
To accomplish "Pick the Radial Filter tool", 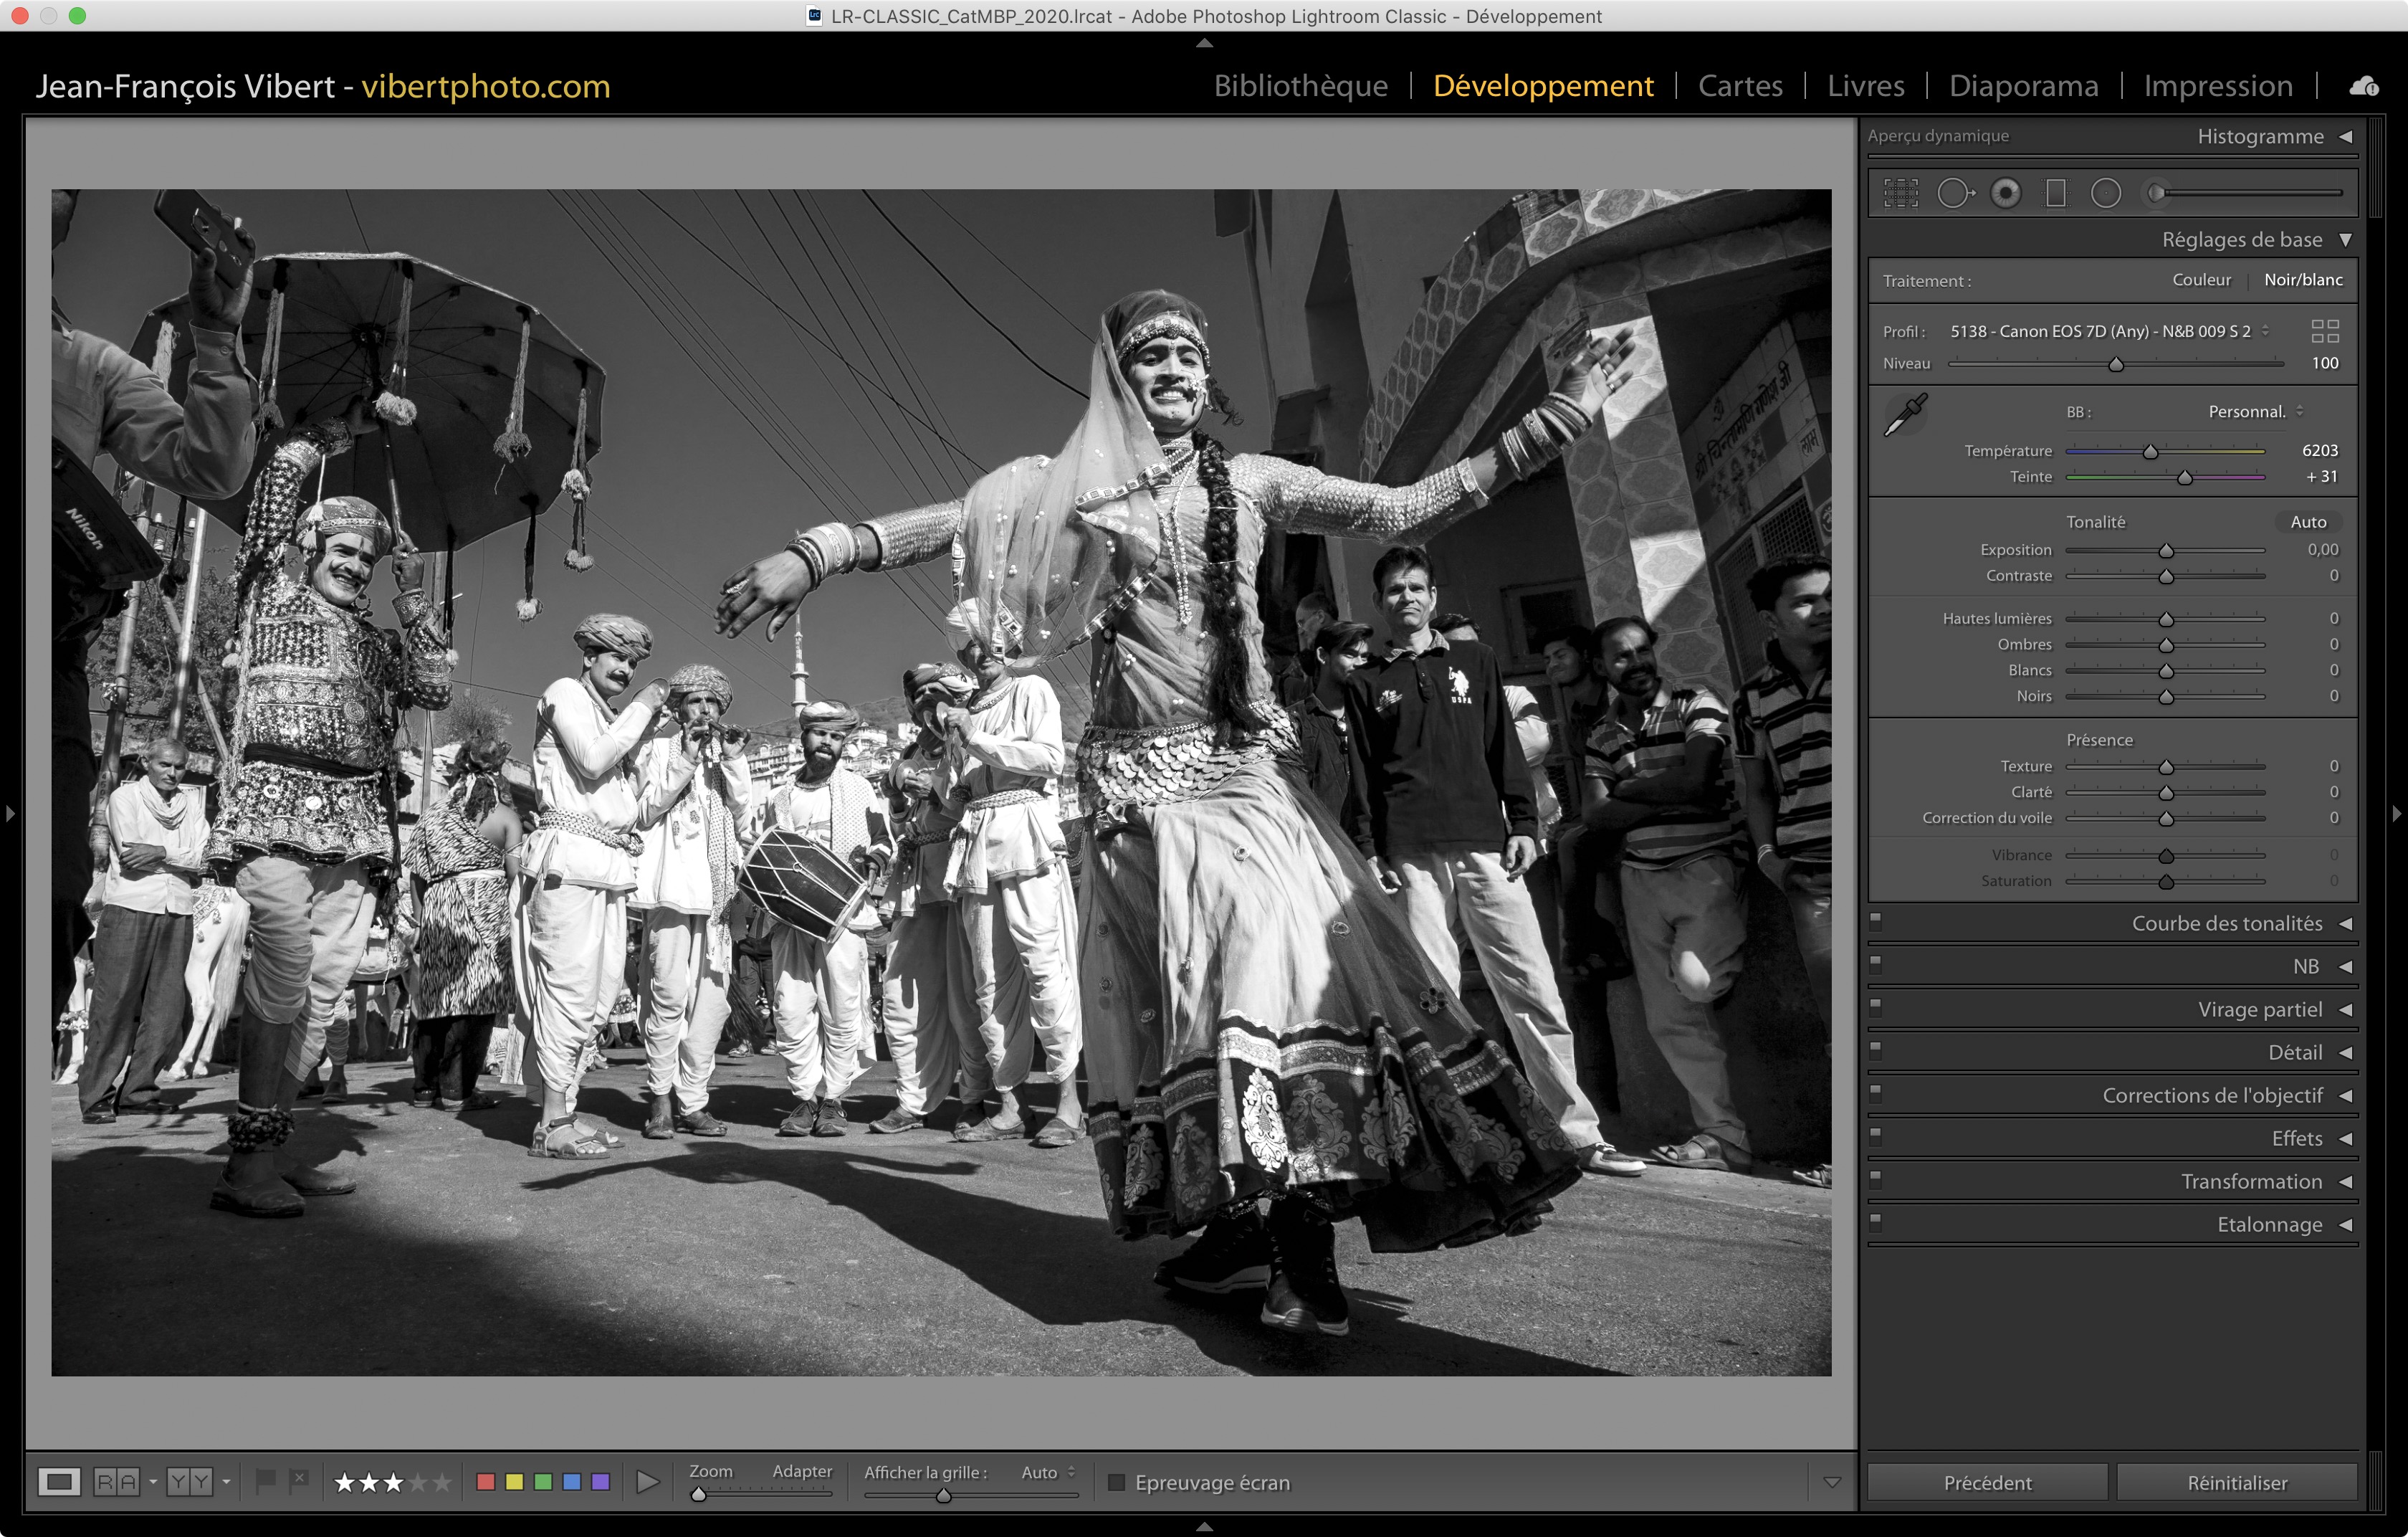I will point(2106,193).
